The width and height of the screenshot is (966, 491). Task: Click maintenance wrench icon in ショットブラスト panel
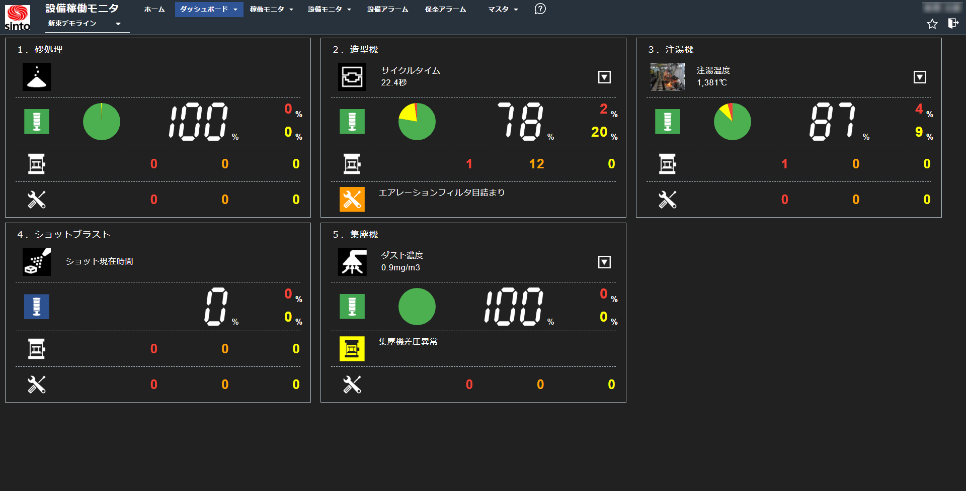click(37, 384)
